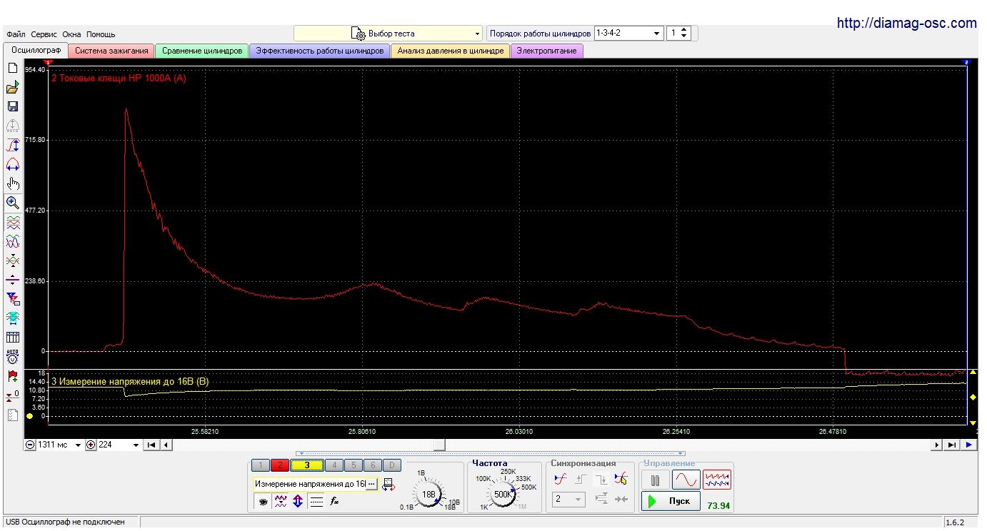Open a saved oscillogram with folder icon

click(12, 87)
